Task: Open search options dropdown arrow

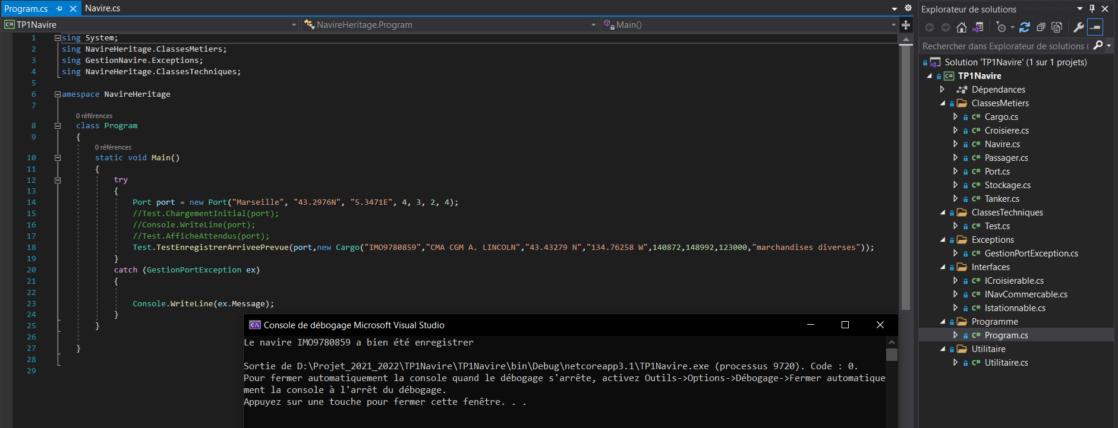Action: (1109, 46)
